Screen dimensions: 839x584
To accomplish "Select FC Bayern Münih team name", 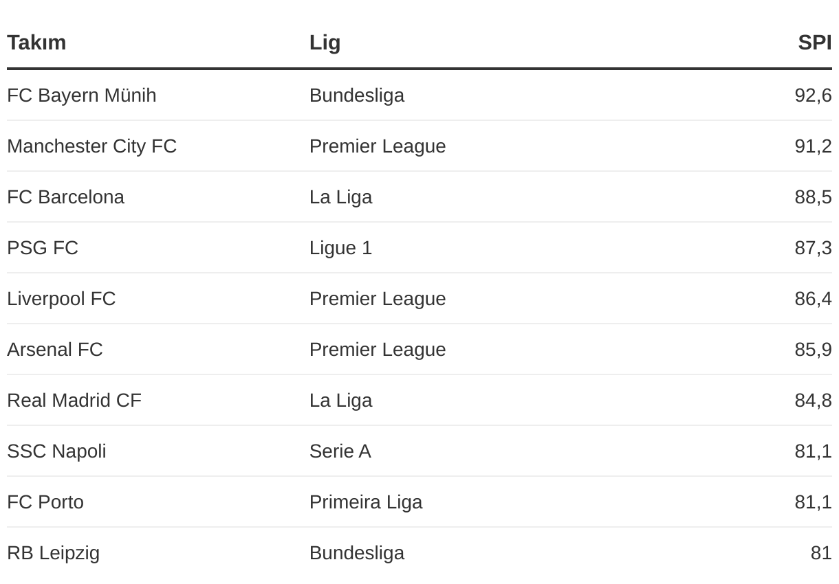I will coord(82,96).
